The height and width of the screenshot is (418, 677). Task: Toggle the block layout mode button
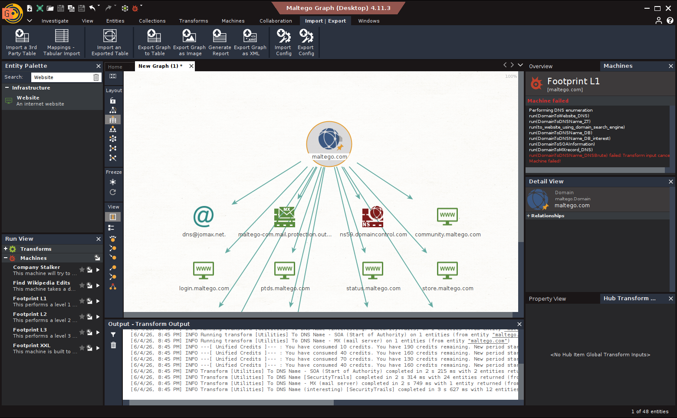(x=113, y=119)
